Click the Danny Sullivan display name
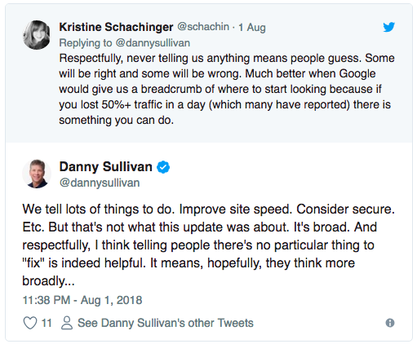417x344 pixels. (x=106, y=166)
